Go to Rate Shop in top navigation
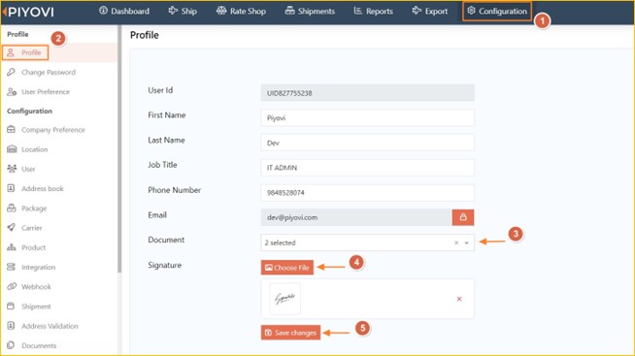The width and height of the screenshot is (635, 356). (241, 11)
